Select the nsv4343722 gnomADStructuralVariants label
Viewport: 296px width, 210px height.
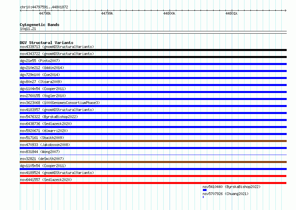coord(57,54)
